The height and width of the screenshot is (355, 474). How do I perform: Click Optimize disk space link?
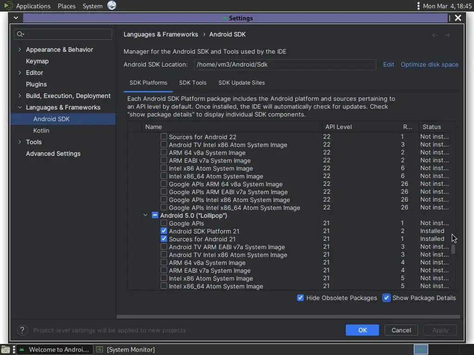[429, 64]
